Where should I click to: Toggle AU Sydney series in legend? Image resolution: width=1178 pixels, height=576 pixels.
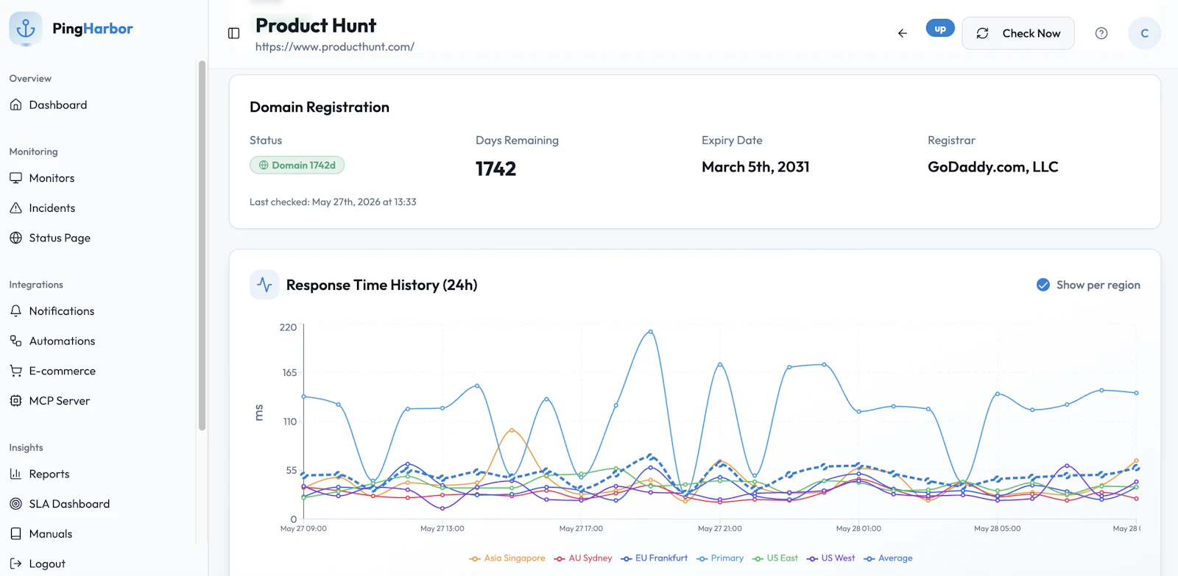pyautogui.click(x=583, y=558)
